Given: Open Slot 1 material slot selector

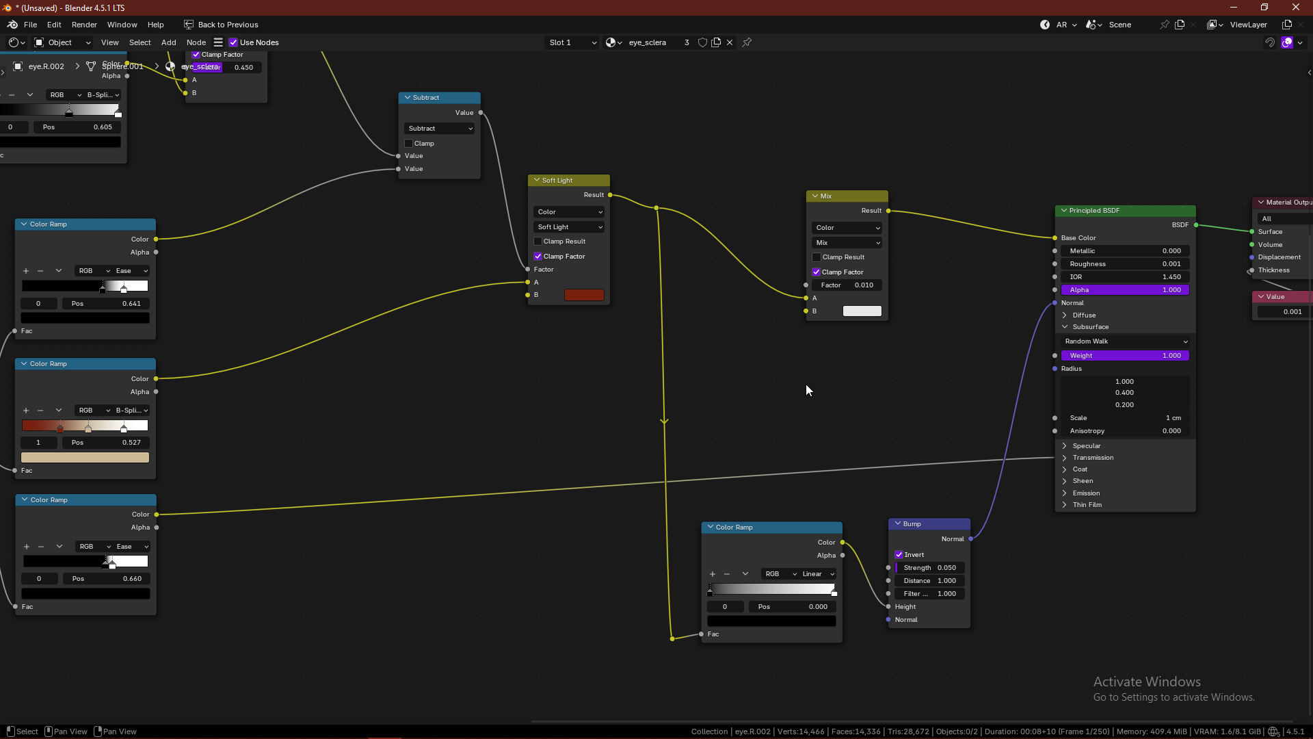Looking at the screenshot, I should (572, 42).
